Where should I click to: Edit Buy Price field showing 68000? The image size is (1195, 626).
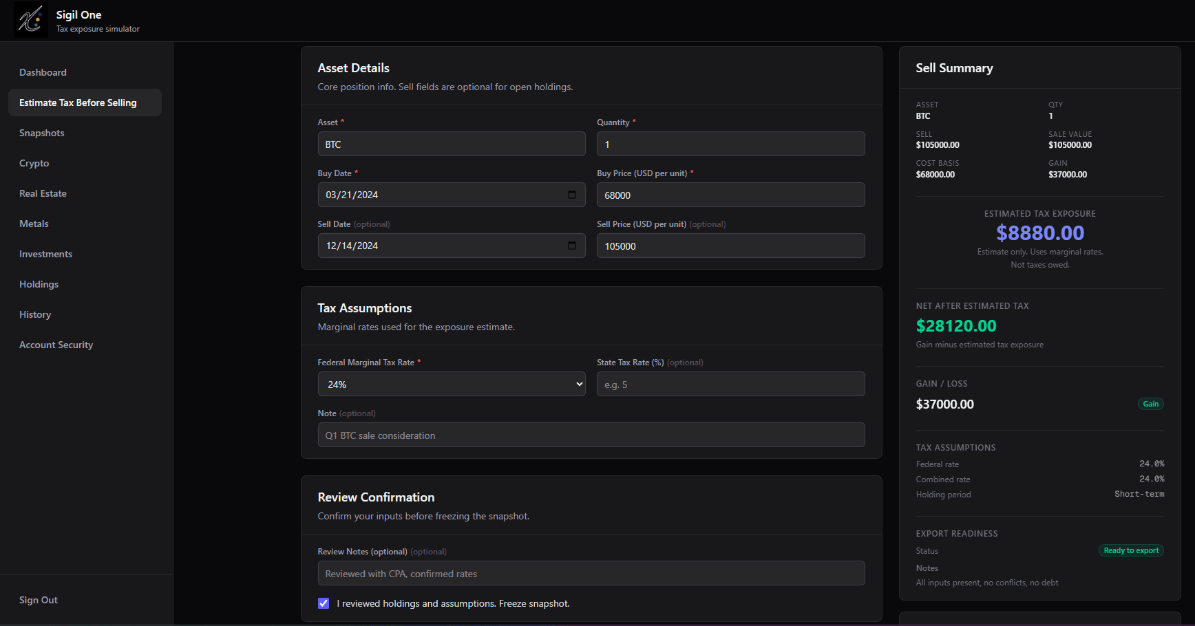730,195
